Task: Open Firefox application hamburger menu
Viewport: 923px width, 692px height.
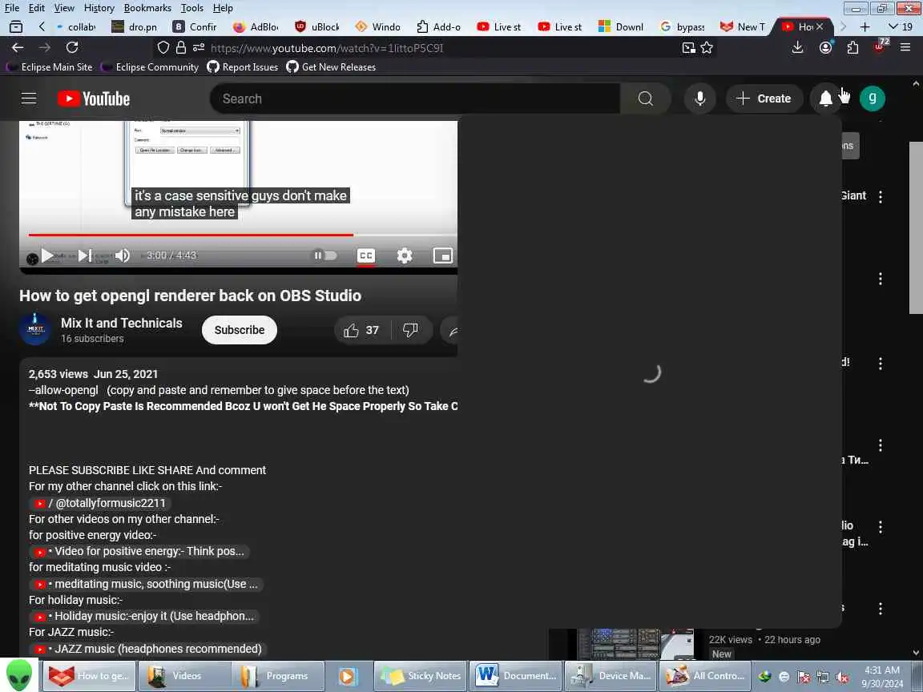Action: 905,48
